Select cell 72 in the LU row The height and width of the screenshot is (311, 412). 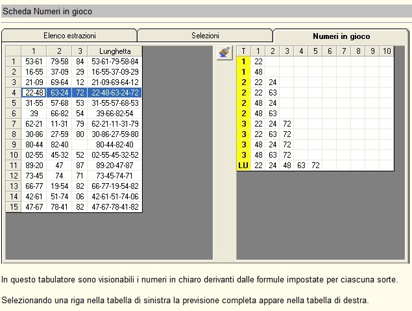point(315,166)
